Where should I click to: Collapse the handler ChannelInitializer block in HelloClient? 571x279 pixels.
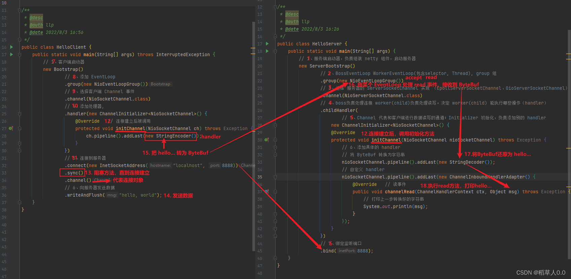pyautogui.click(x=20, y=114)
